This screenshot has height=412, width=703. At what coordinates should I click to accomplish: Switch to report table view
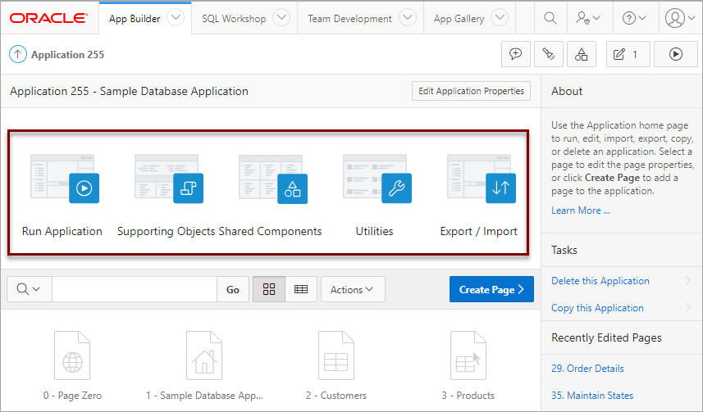click(x=301, y=289)
